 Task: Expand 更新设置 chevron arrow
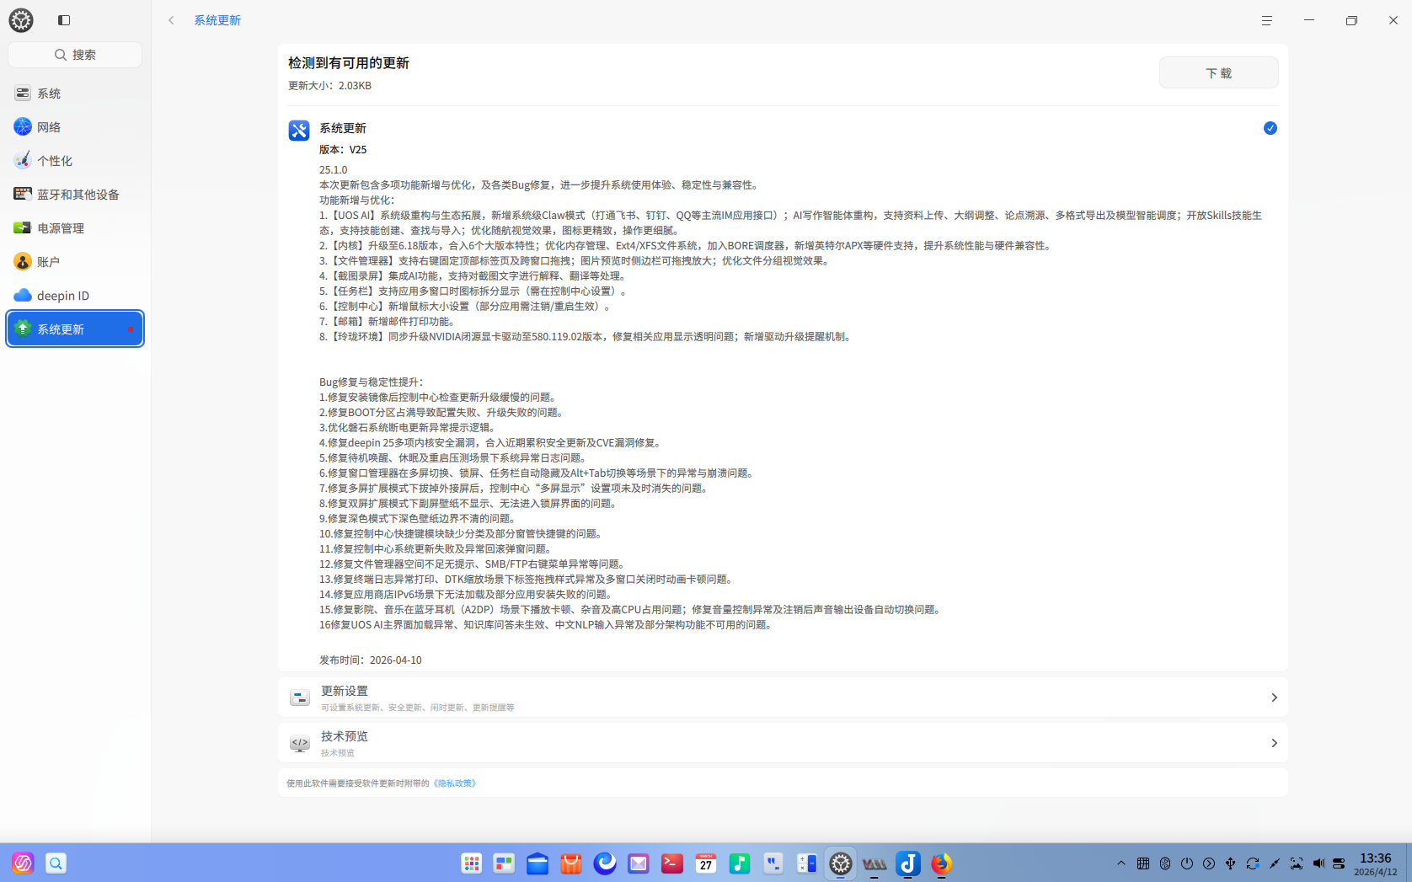point(1274,698)
